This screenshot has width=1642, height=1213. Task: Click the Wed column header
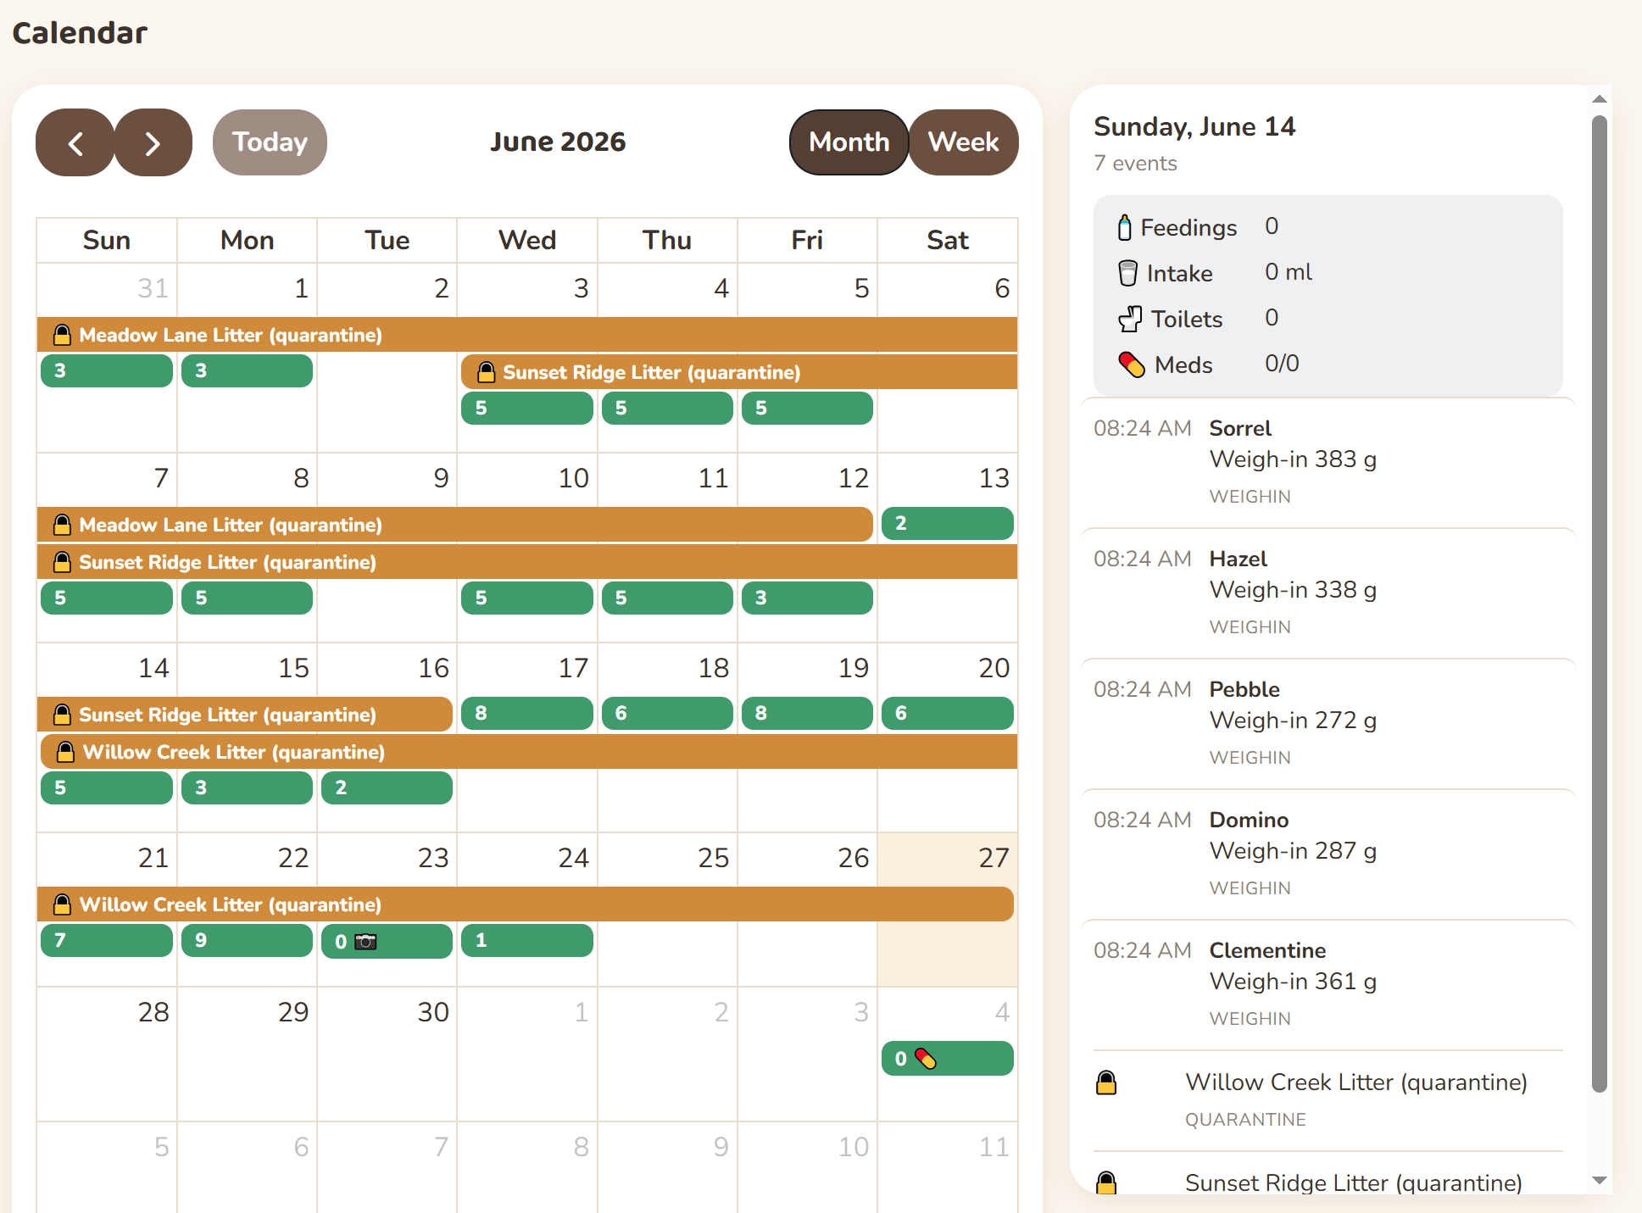coord(526,241)
